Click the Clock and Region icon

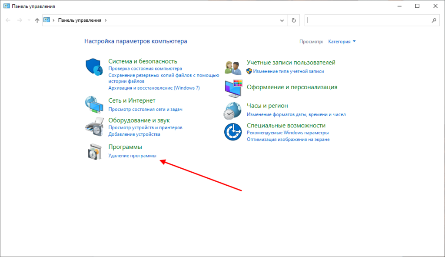(233, 110)
